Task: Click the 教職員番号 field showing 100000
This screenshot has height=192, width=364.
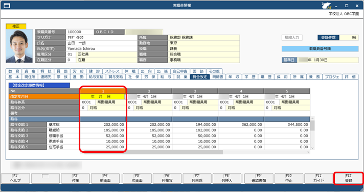Action: [x=80, y=32]
